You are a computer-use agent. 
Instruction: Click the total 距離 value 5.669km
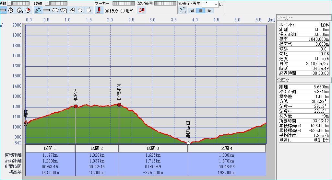click(x=321, y=87)
